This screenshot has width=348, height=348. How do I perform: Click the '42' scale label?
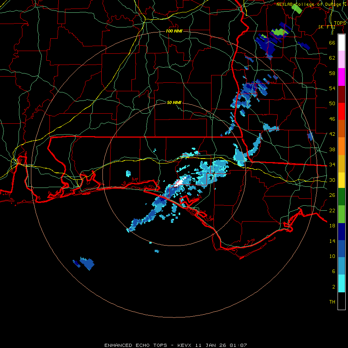pos(332,134)
